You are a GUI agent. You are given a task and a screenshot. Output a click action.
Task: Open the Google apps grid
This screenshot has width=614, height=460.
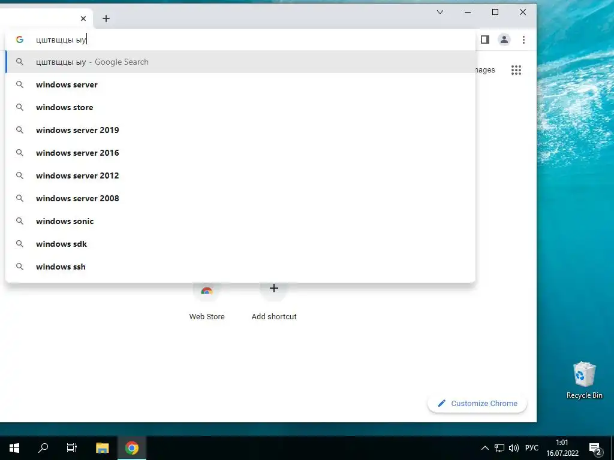coord(516,70)
